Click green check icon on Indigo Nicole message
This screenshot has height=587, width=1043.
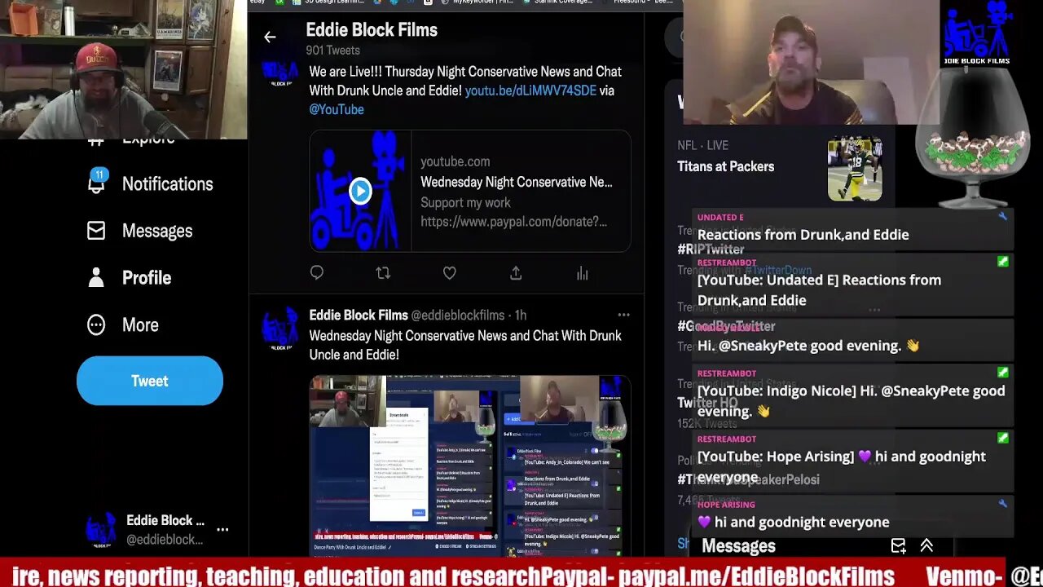1002,373
